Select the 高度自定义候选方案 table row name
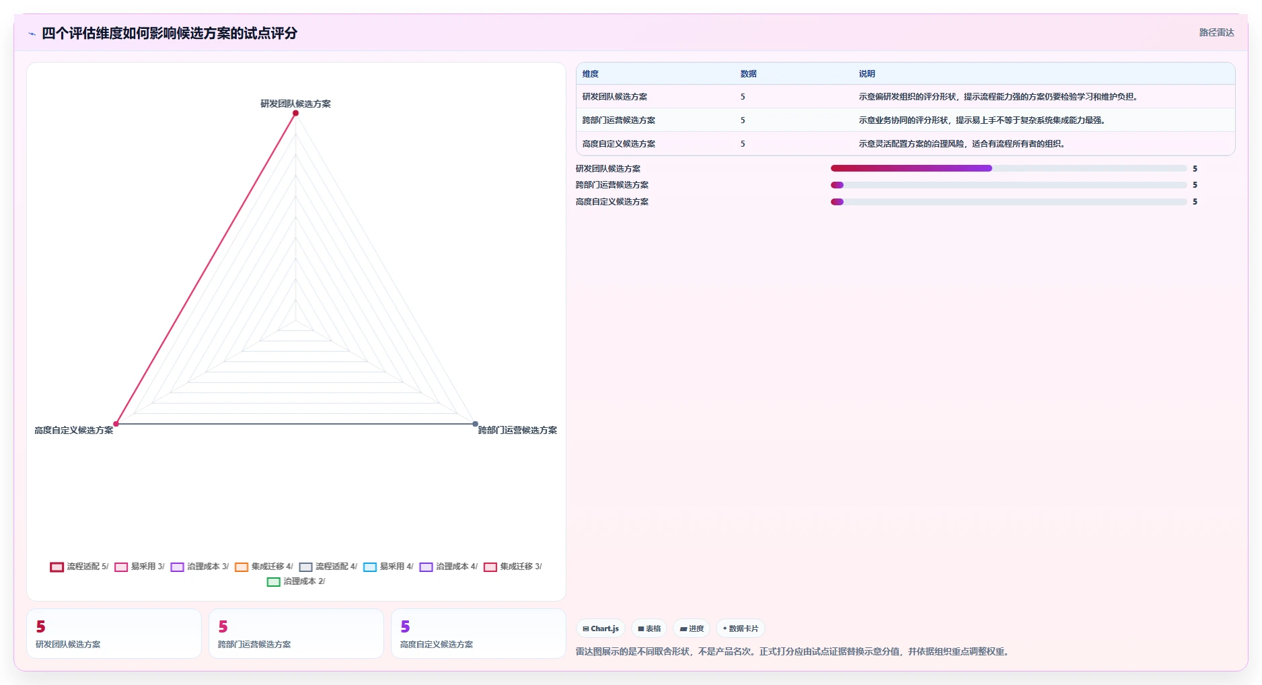 (x=619, y=144)
